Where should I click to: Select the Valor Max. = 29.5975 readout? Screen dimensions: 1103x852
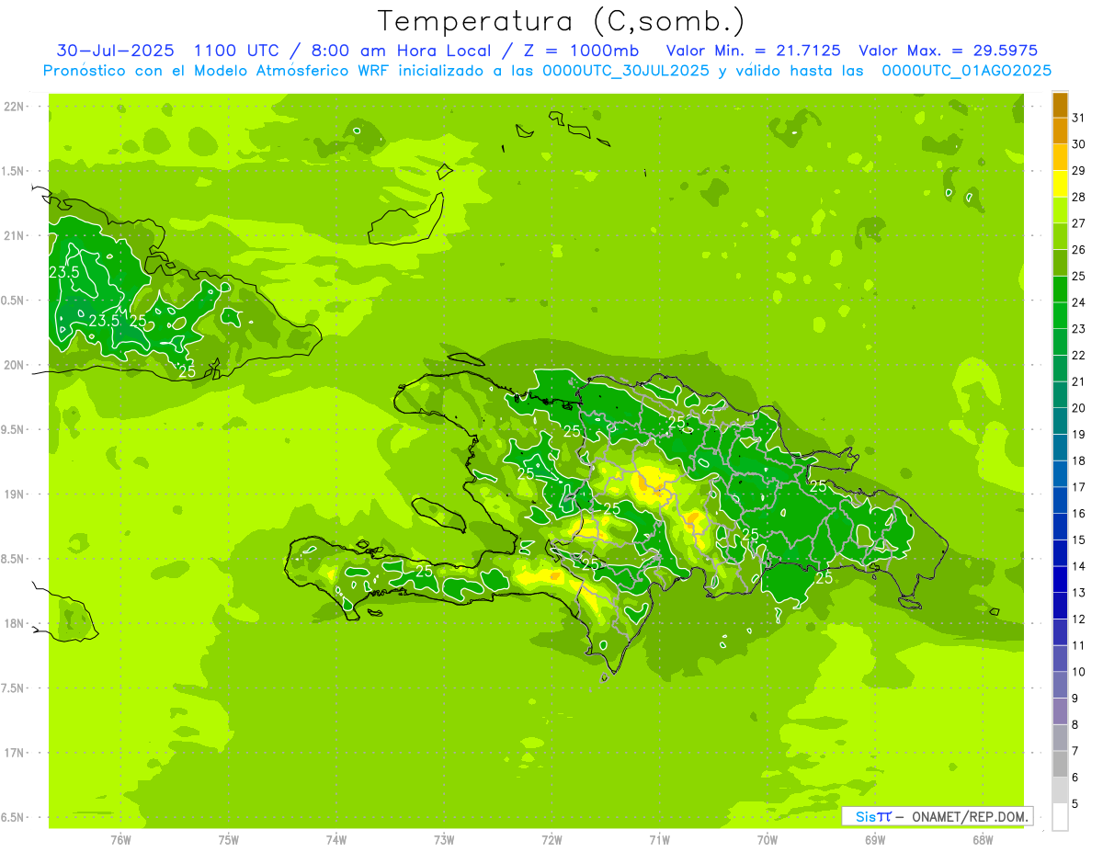coord(948,51)
